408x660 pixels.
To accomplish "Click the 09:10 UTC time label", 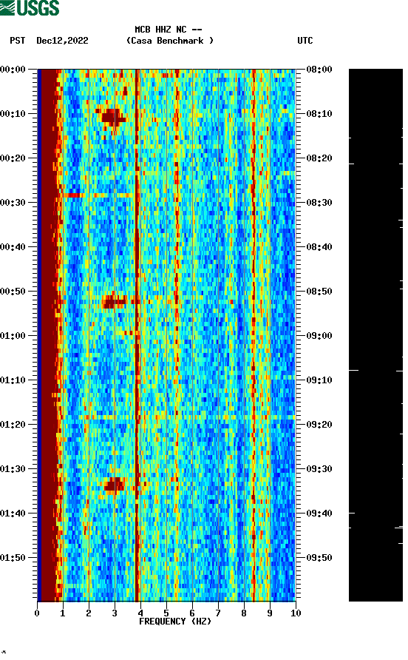I will [319, 380].
